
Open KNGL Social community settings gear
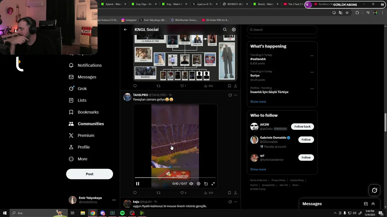point(234,30)
